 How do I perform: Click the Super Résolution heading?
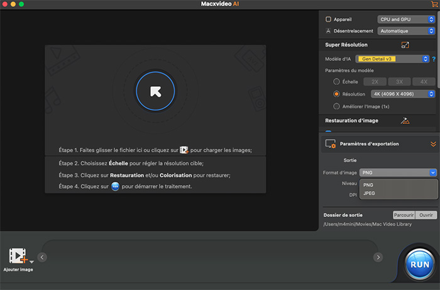point(346,45)
